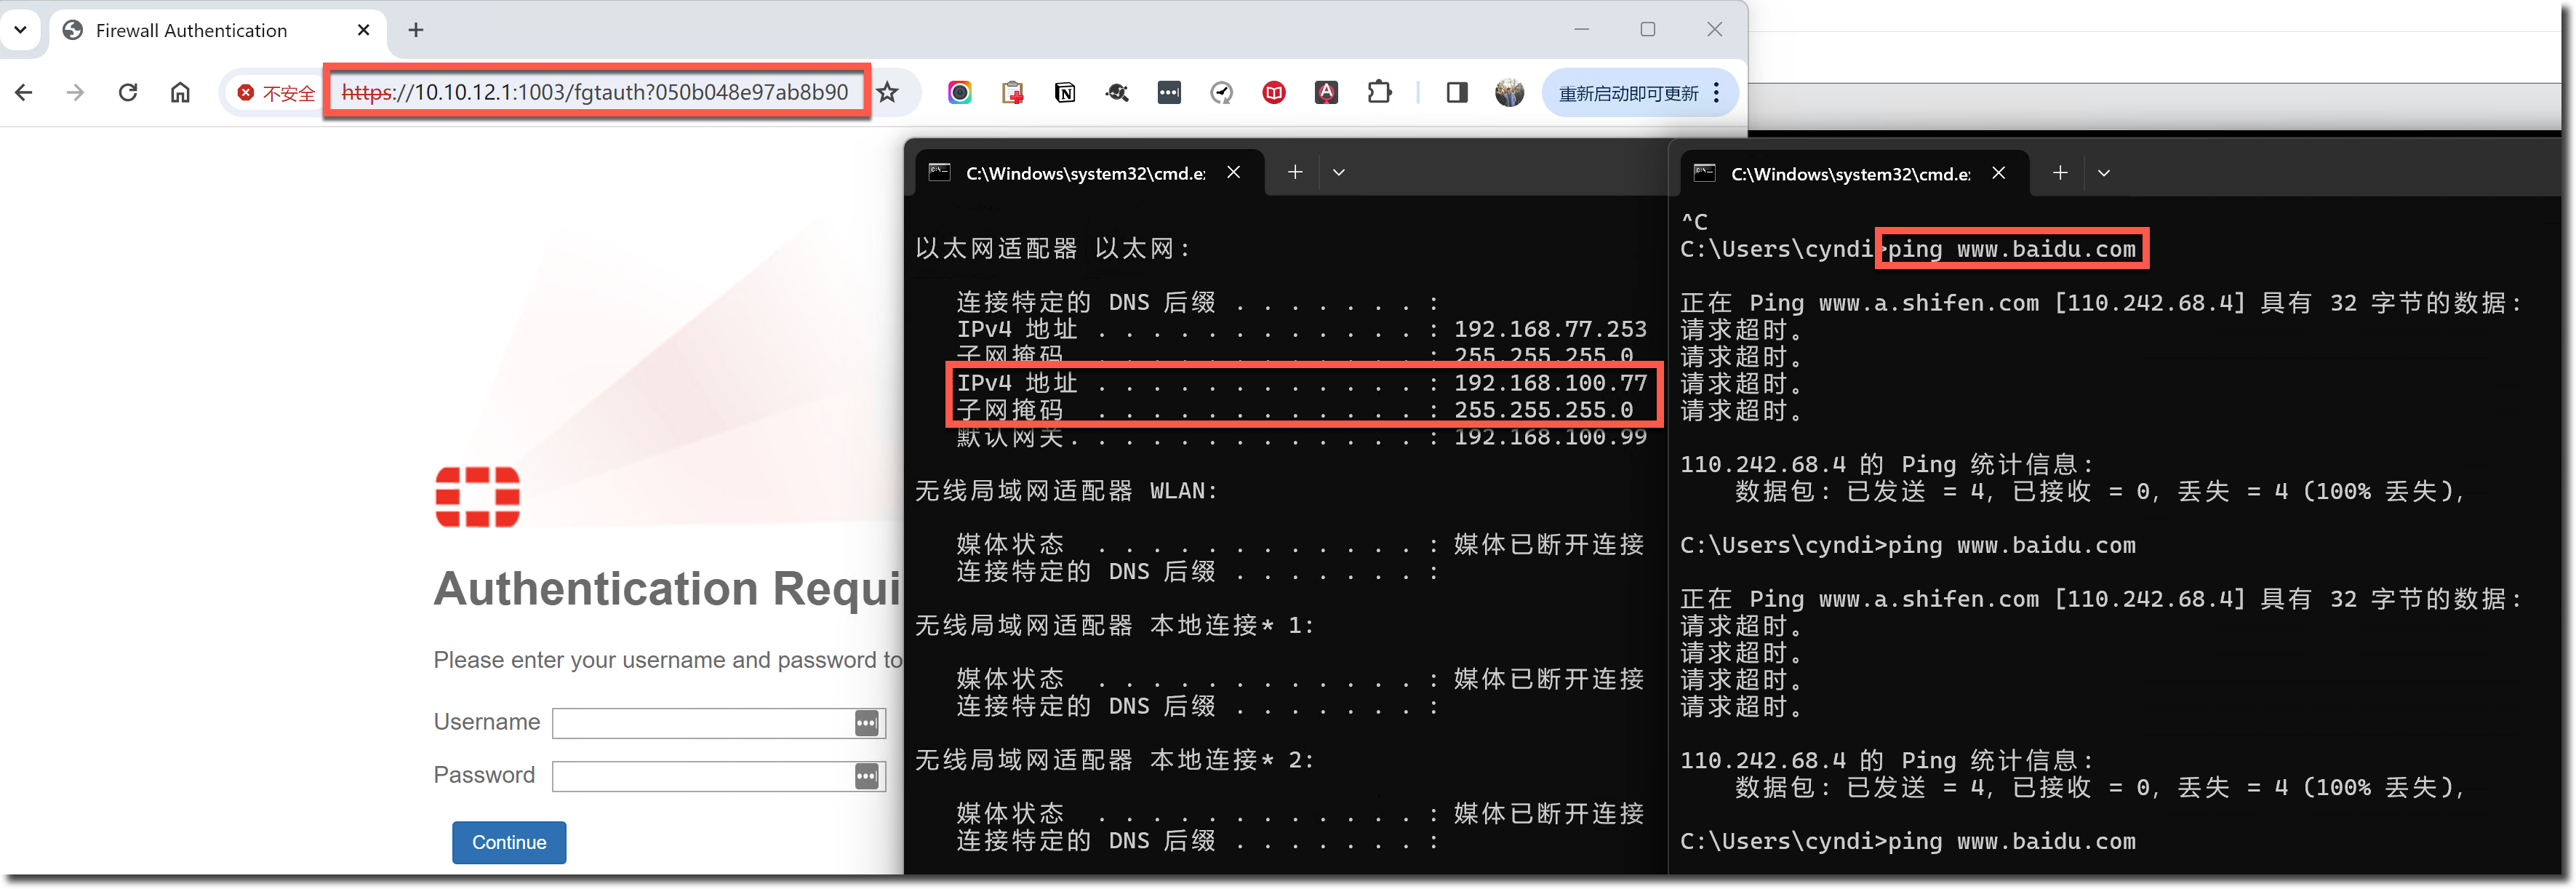Toggle the browser side panel
This screenshot has width=2576, height=889.
[x=1457, y=93]
